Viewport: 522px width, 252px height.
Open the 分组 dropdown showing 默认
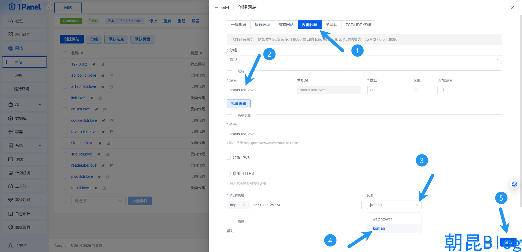[364, 60]
